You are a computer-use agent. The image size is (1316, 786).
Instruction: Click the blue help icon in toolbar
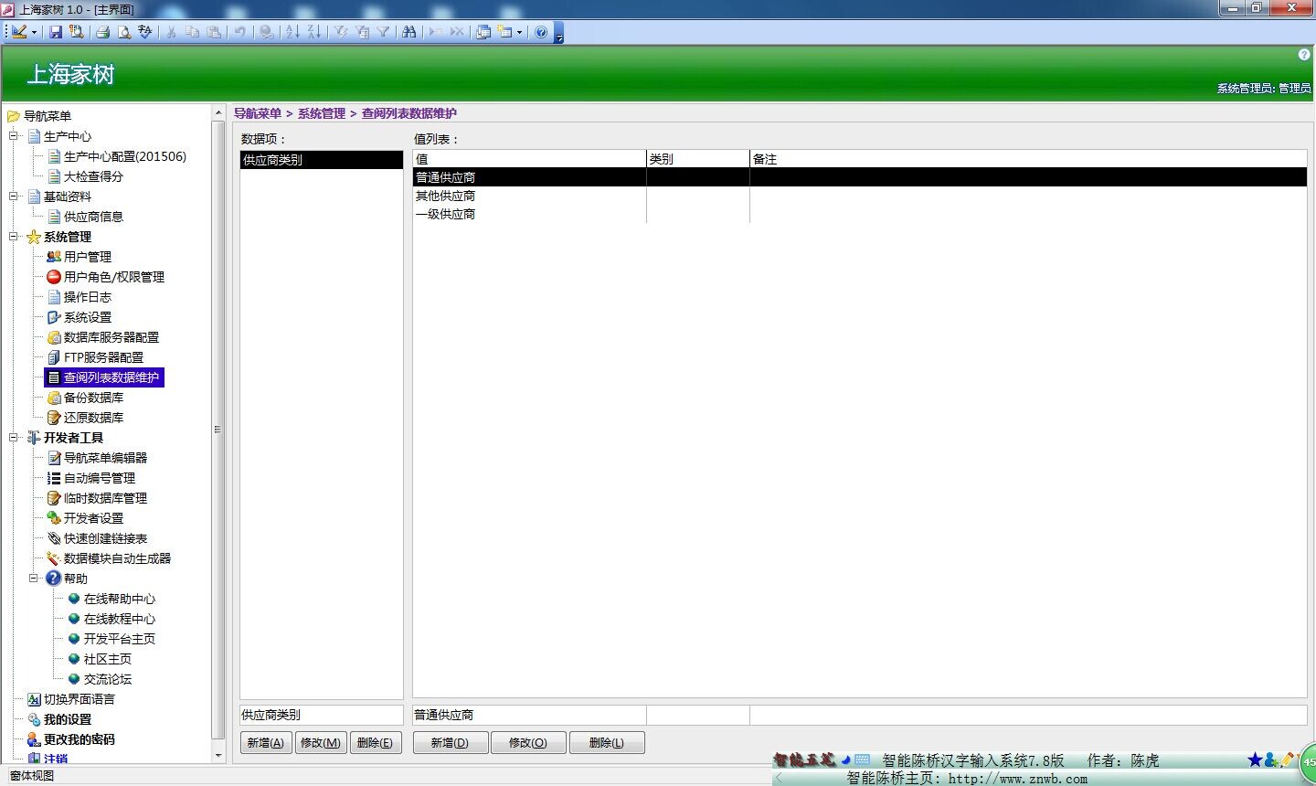coord(541,32)
